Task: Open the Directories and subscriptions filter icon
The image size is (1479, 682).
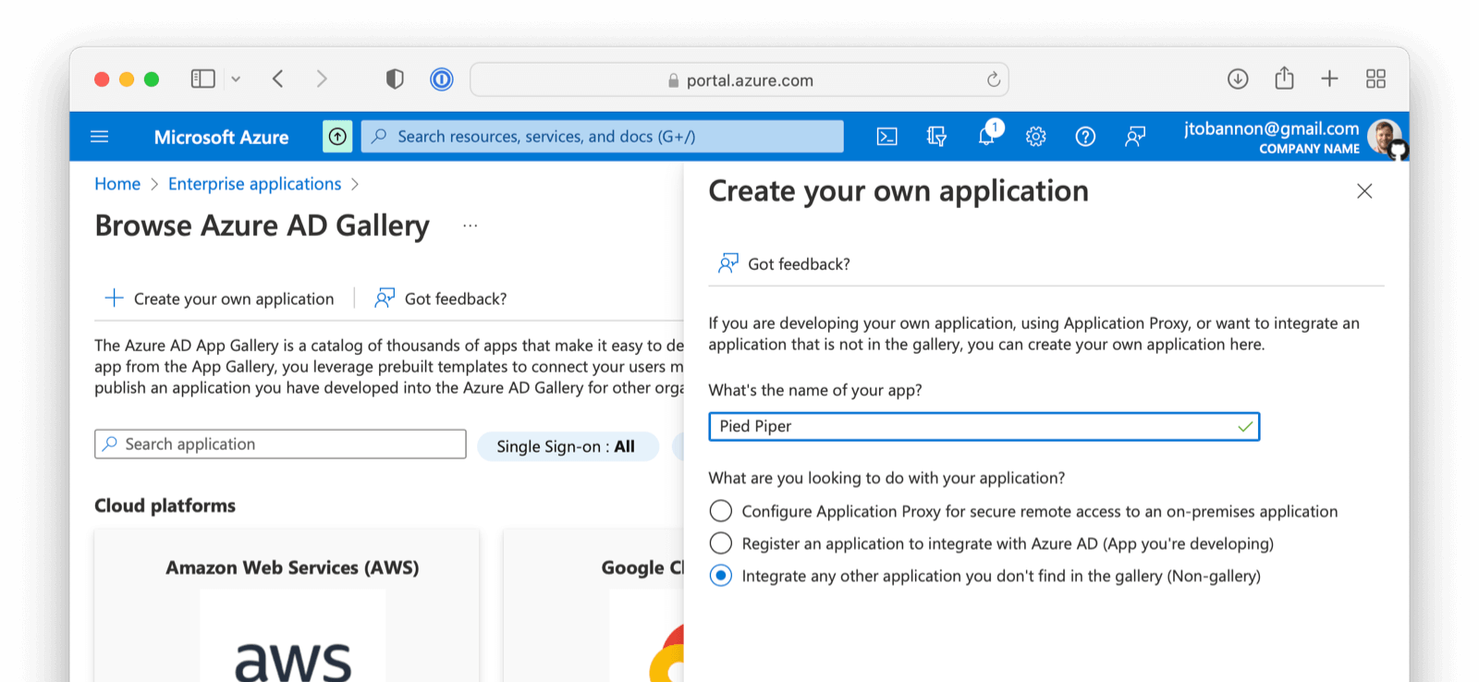Action: pos(936,137)
